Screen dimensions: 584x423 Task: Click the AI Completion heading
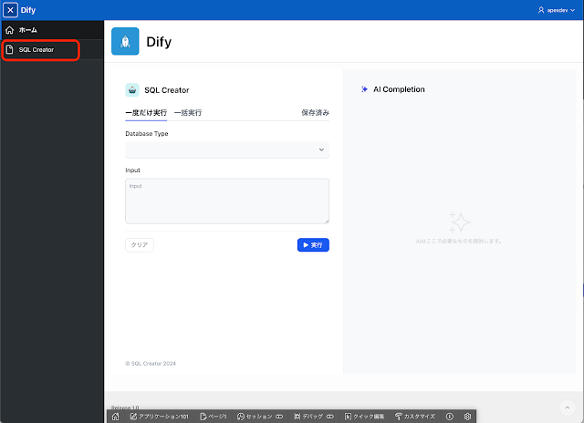(x=399, y=89)
